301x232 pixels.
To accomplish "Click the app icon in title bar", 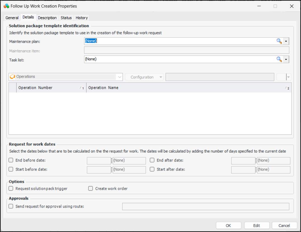I will (x=6, y=6).
